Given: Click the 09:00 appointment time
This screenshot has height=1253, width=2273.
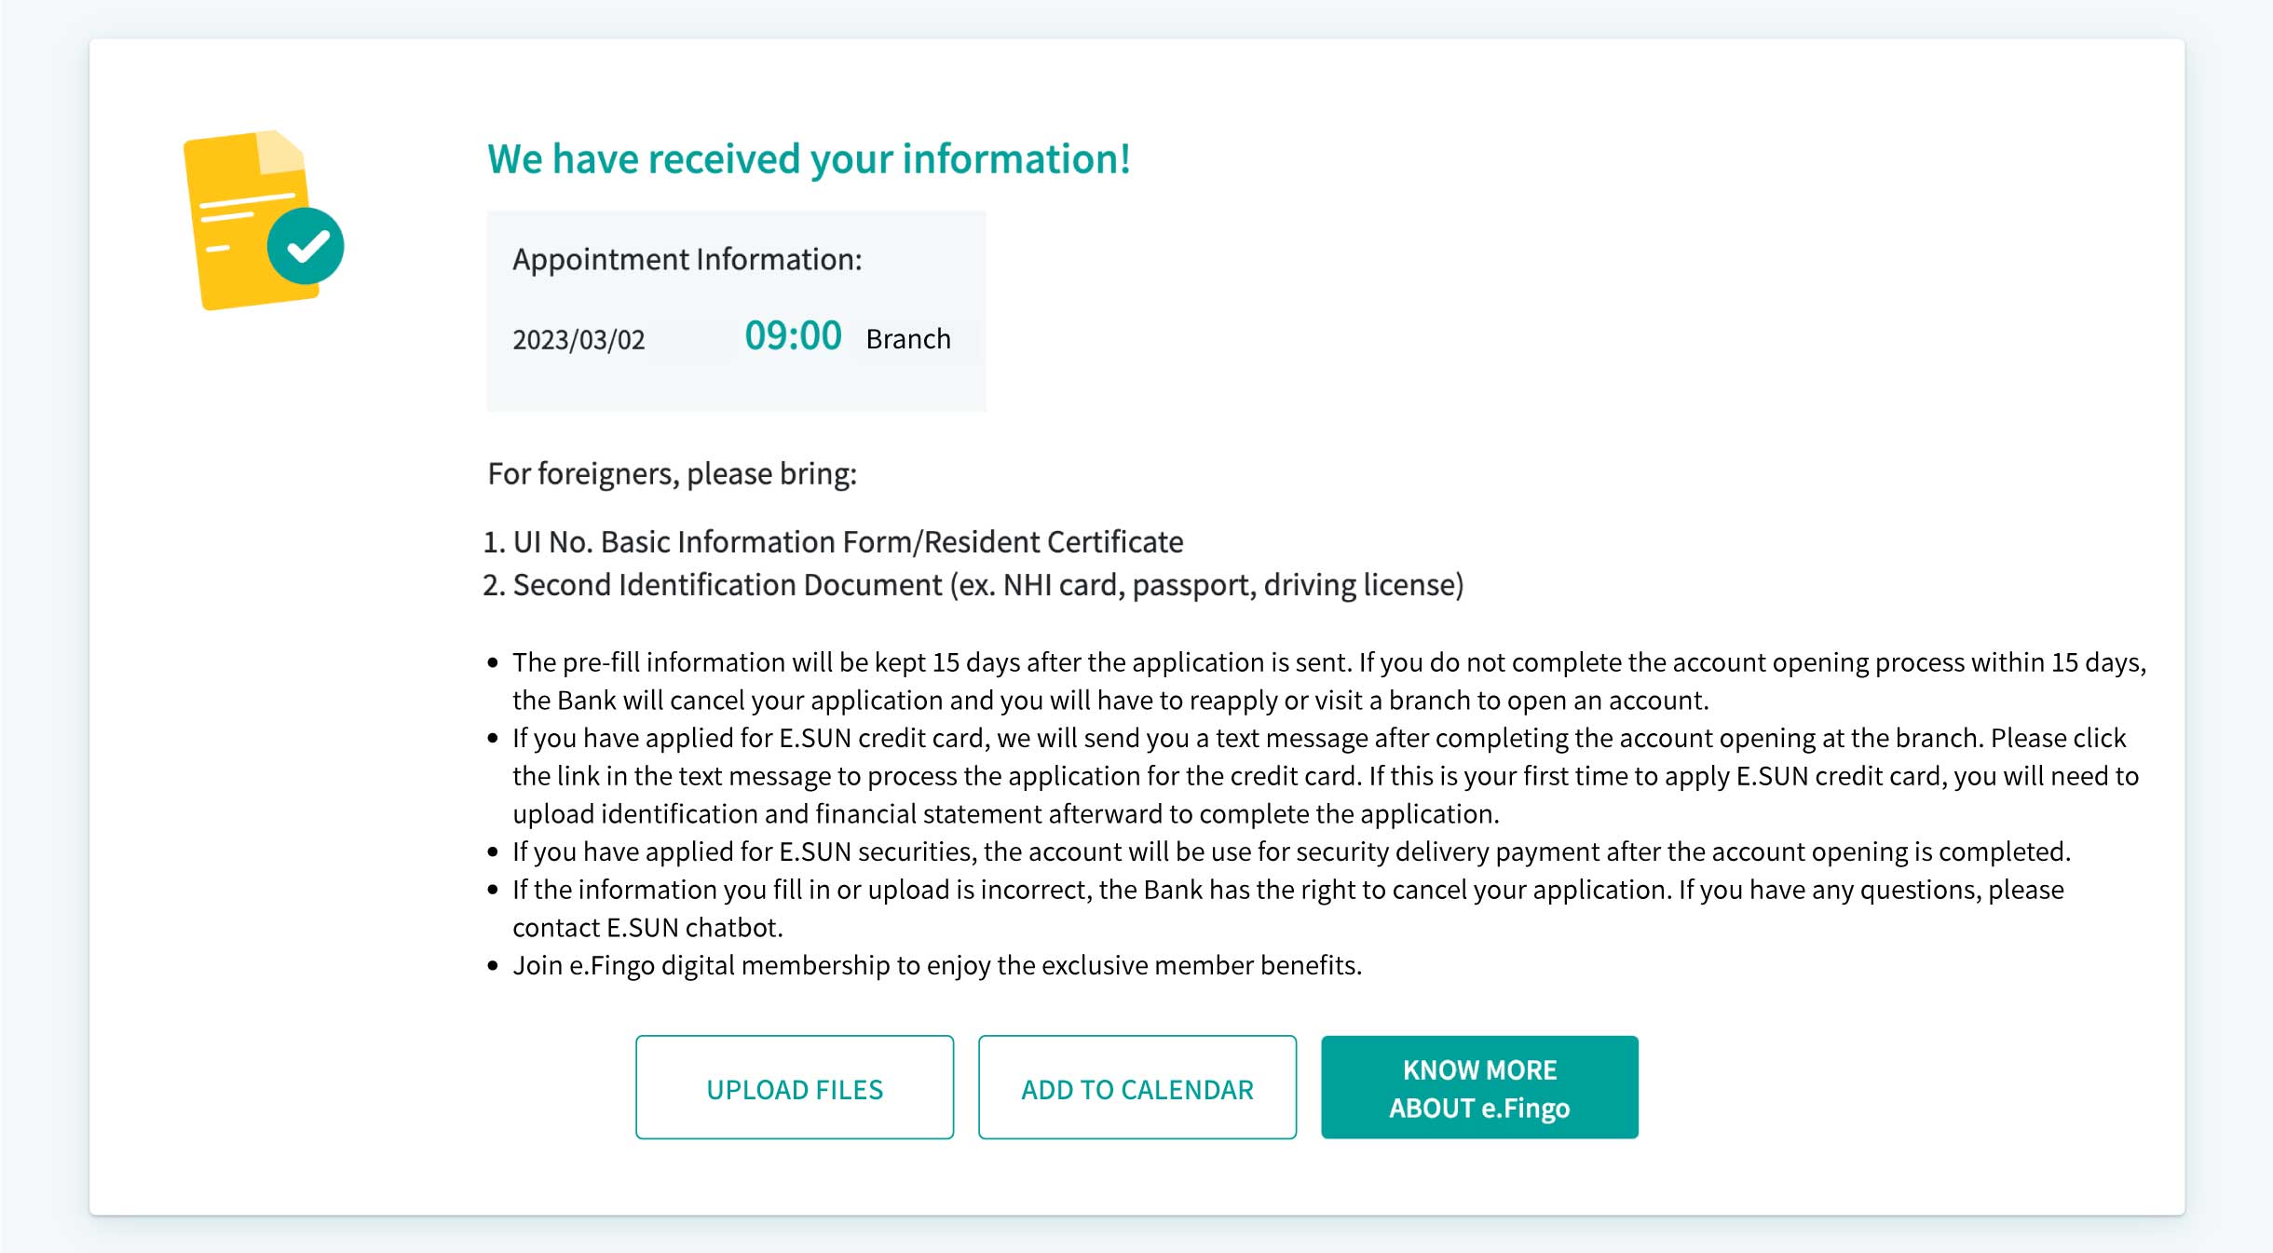Looking at the screenshot, I should (793, 335).
